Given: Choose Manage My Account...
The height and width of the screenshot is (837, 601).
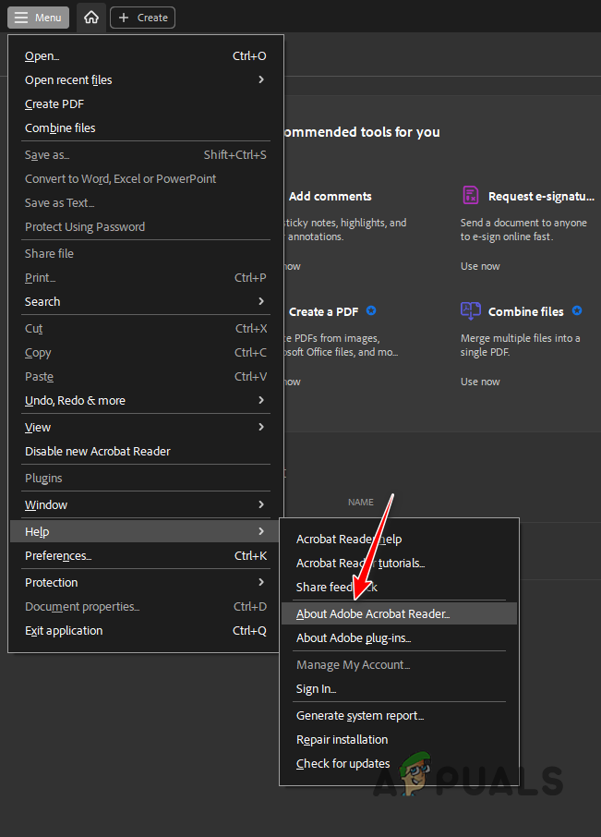Looking at the screenshot, I should click(400, 664).
